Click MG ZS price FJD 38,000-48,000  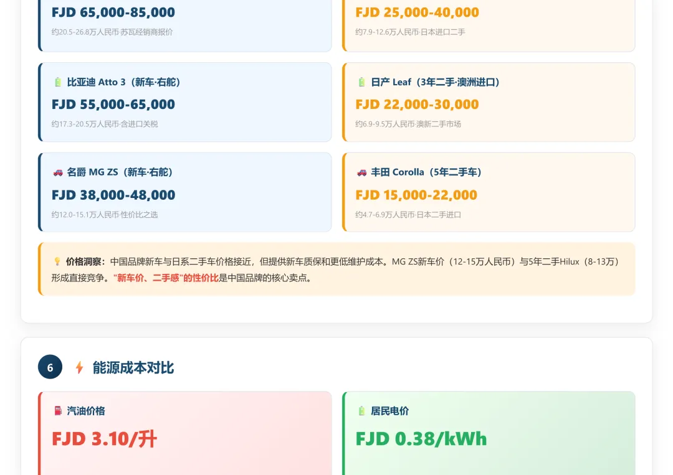pos(113,195)
